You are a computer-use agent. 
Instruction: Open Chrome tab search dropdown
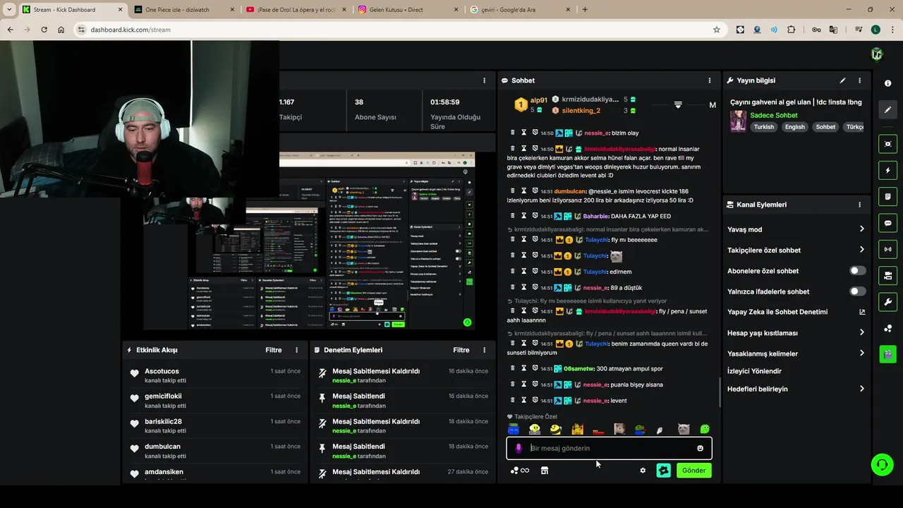[9, 9]
